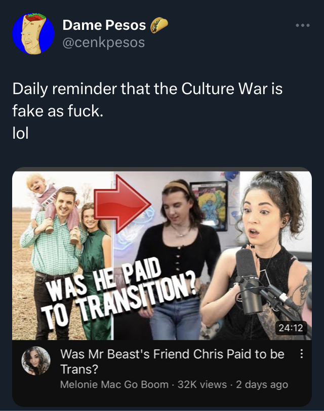
Task: Click the family photo portion of the thumbnail
Action: point(63,256)
